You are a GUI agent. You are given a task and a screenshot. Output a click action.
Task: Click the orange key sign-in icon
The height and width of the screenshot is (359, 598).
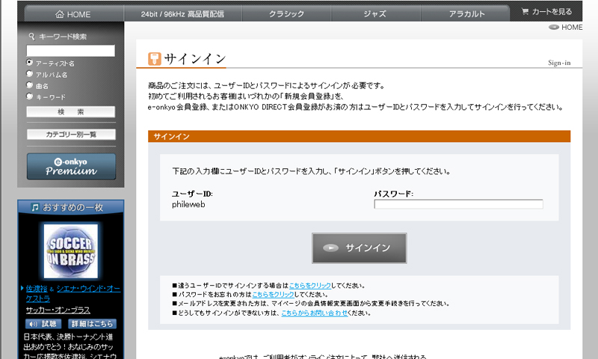(155, 59)
